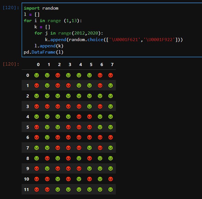202x199 pixels.
Task: Click row index label 3
Action: click(x=28, y=106)
